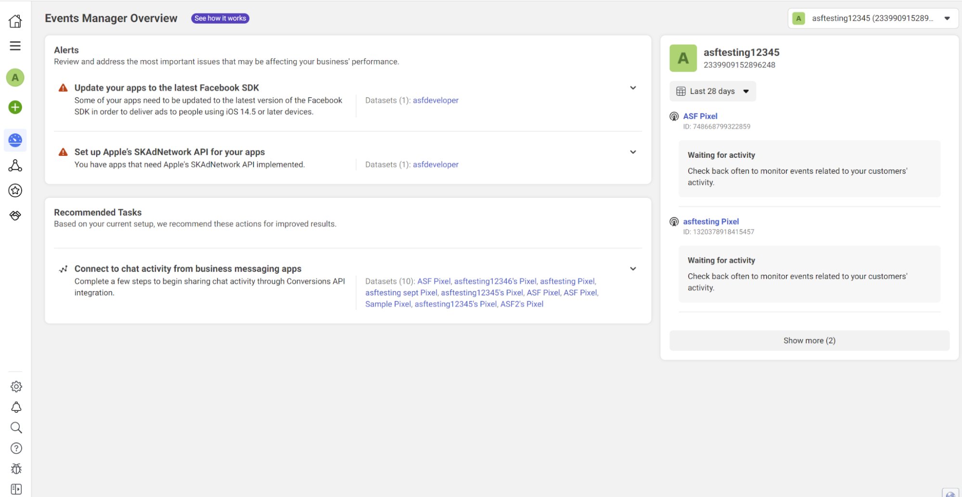The width and height of the screenshot is (962, 497).
Task: Open the ASF Pixel link in right panel
Action: point(700,116)
